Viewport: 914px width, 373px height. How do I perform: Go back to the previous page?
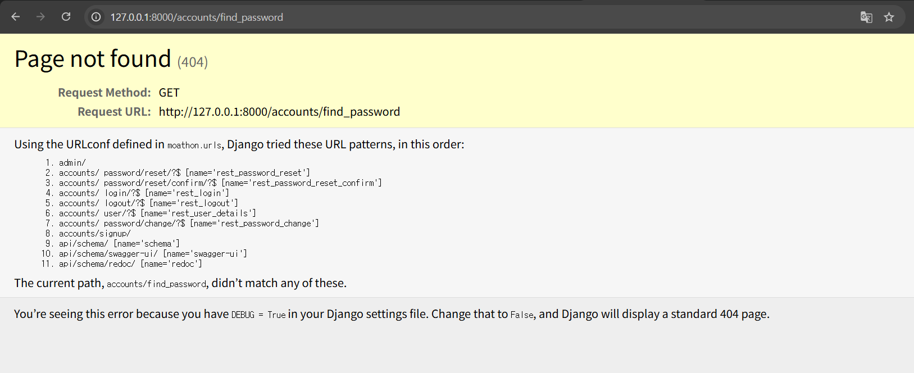pyautogui.click(x=16, y=17)
